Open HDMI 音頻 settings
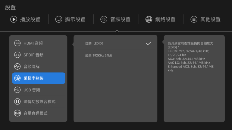 click(39, 43)
